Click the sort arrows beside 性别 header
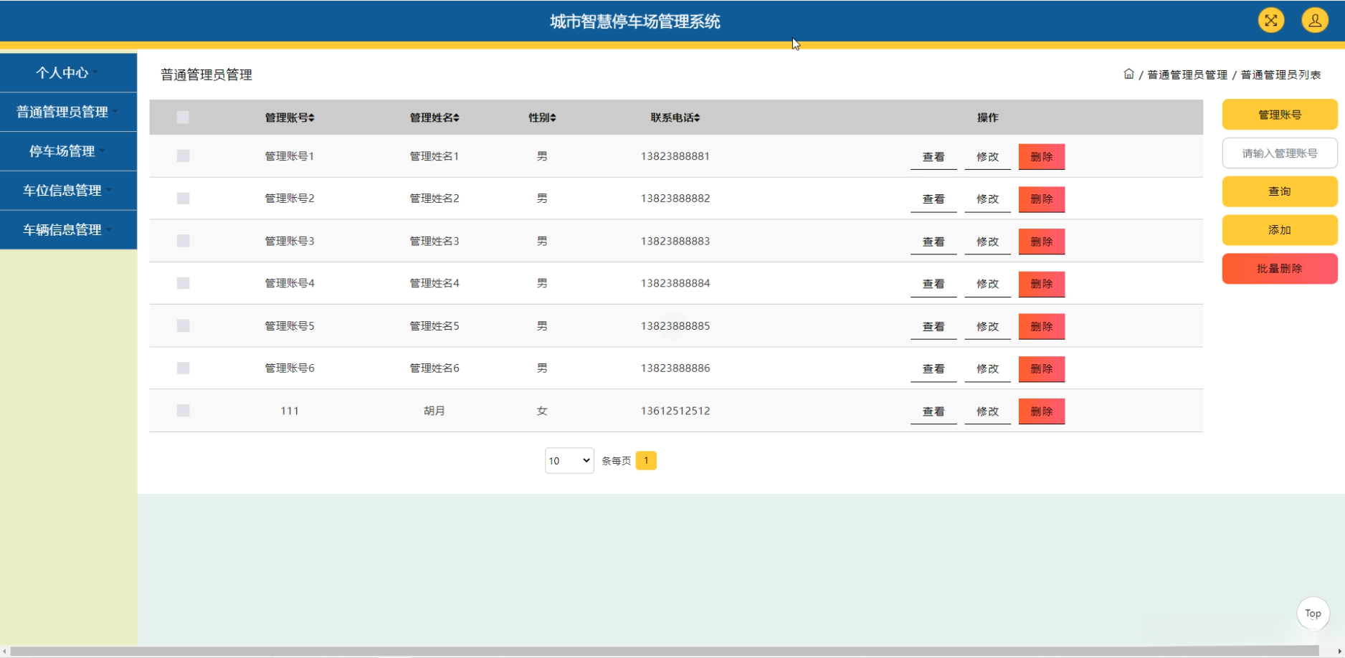 tap(553, 118)
